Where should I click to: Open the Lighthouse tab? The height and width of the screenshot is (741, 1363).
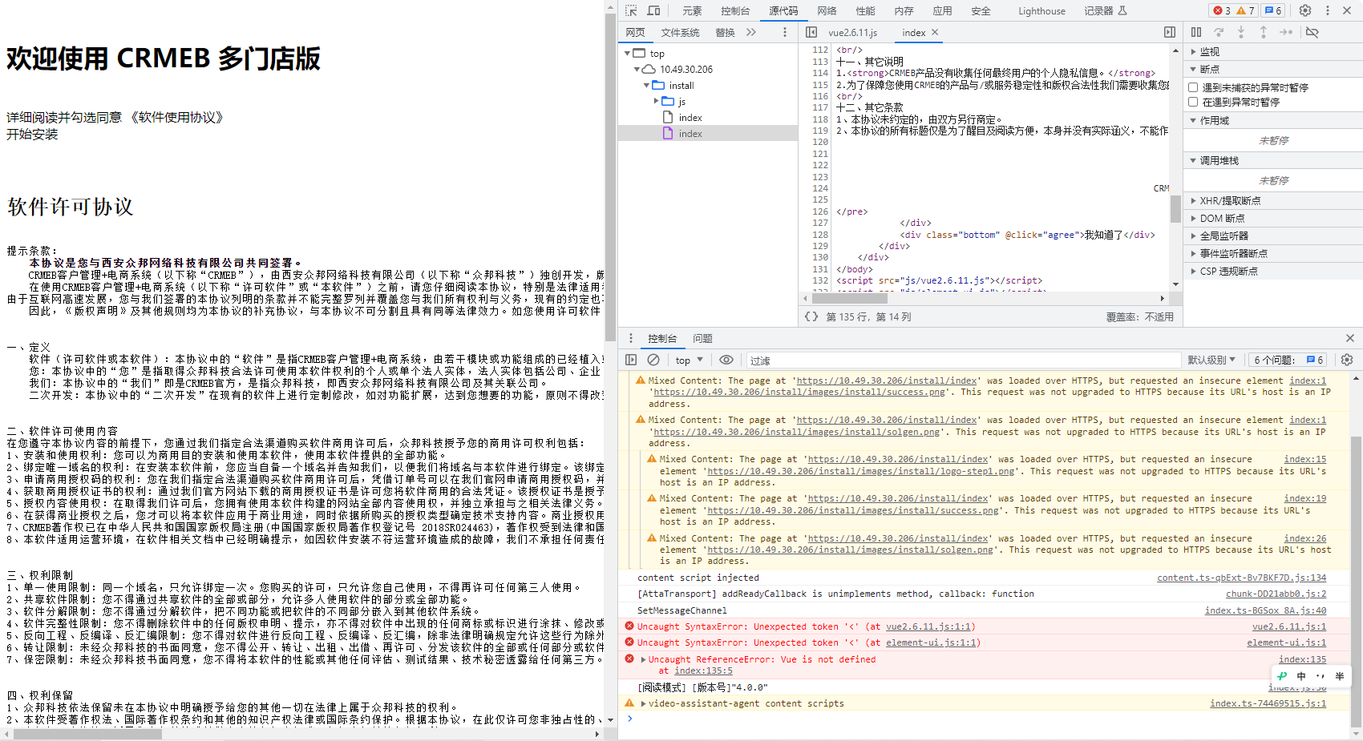pos(1041,10)
